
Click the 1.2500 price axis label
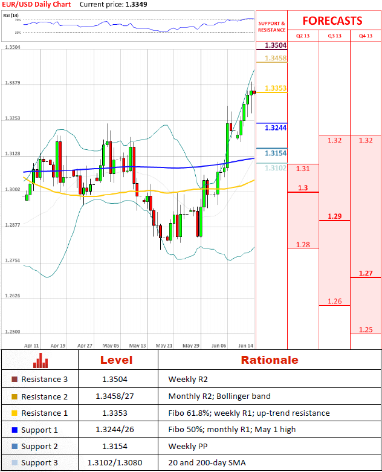pos(13,332)
